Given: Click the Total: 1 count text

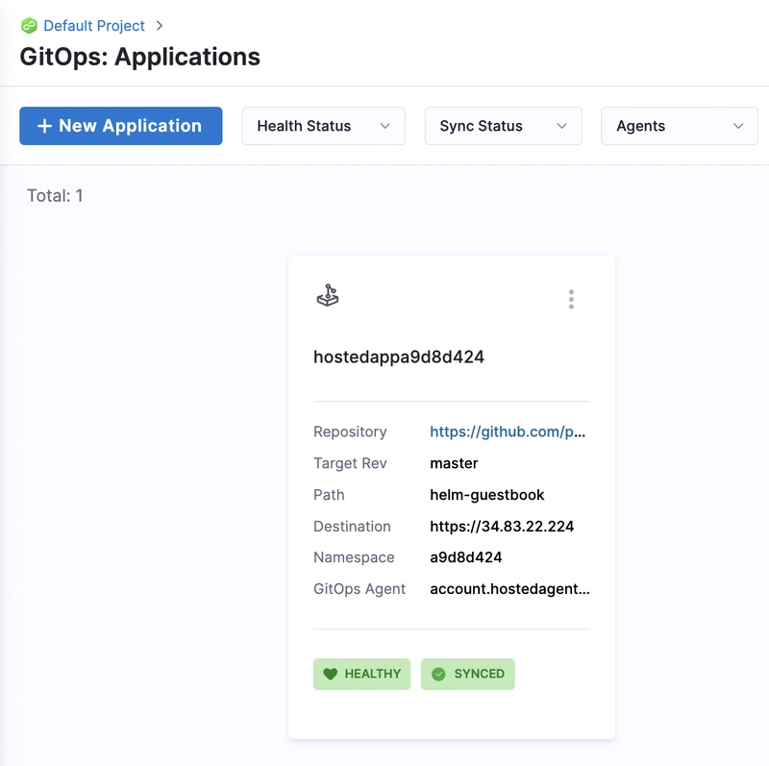Looking at the screenshot, I should (55, 196).
